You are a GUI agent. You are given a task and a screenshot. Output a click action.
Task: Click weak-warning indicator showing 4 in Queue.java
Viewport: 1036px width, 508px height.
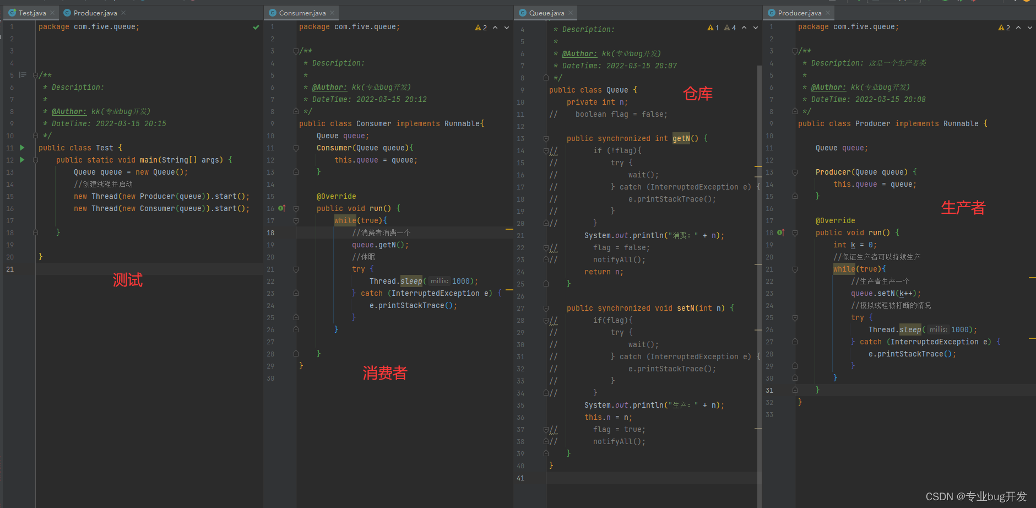point(730,28)
